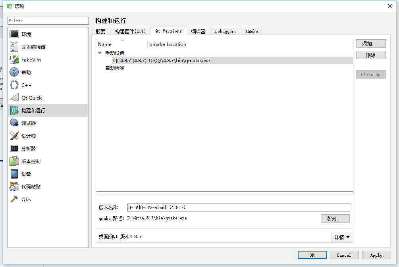The image size is (399, 267).
Task: Select the 构建和运行 Qt icon
Action: point(14,110)
